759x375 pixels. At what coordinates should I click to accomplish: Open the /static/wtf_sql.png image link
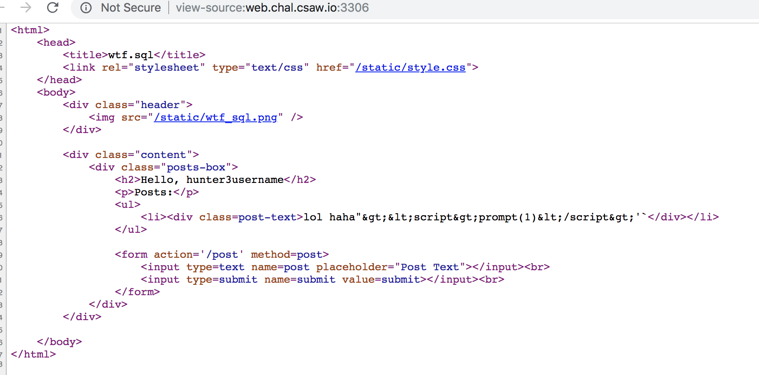point(215,117)
